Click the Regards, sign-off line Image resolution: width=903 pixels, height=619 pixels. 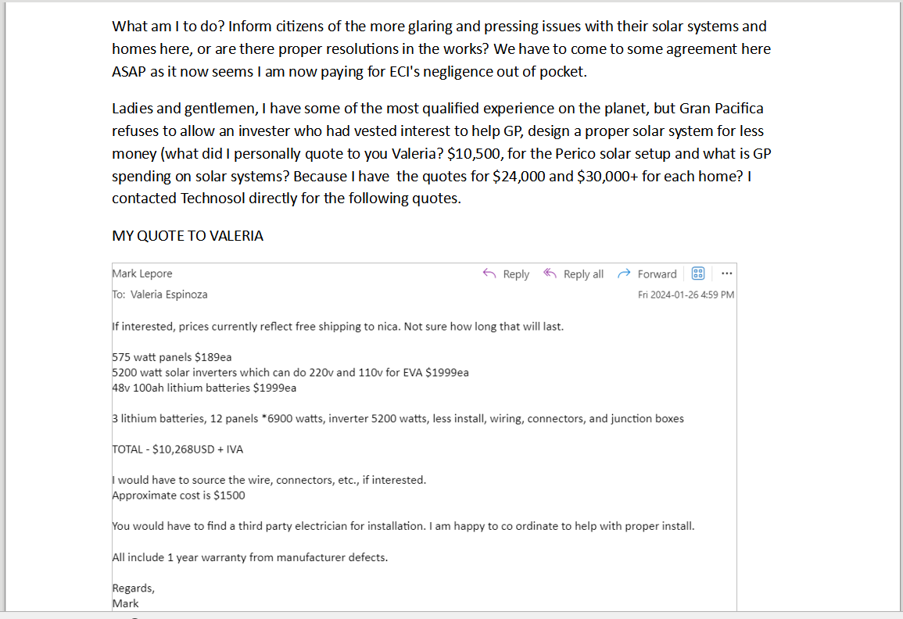click(x=134, y=588)
